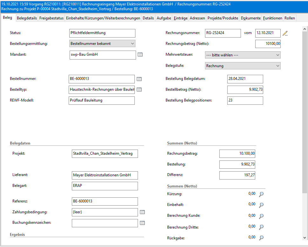Image resolution: width=308 pixels, height=247 pixels.
Task: Go to the Details tab
Action: click(148, 18)
